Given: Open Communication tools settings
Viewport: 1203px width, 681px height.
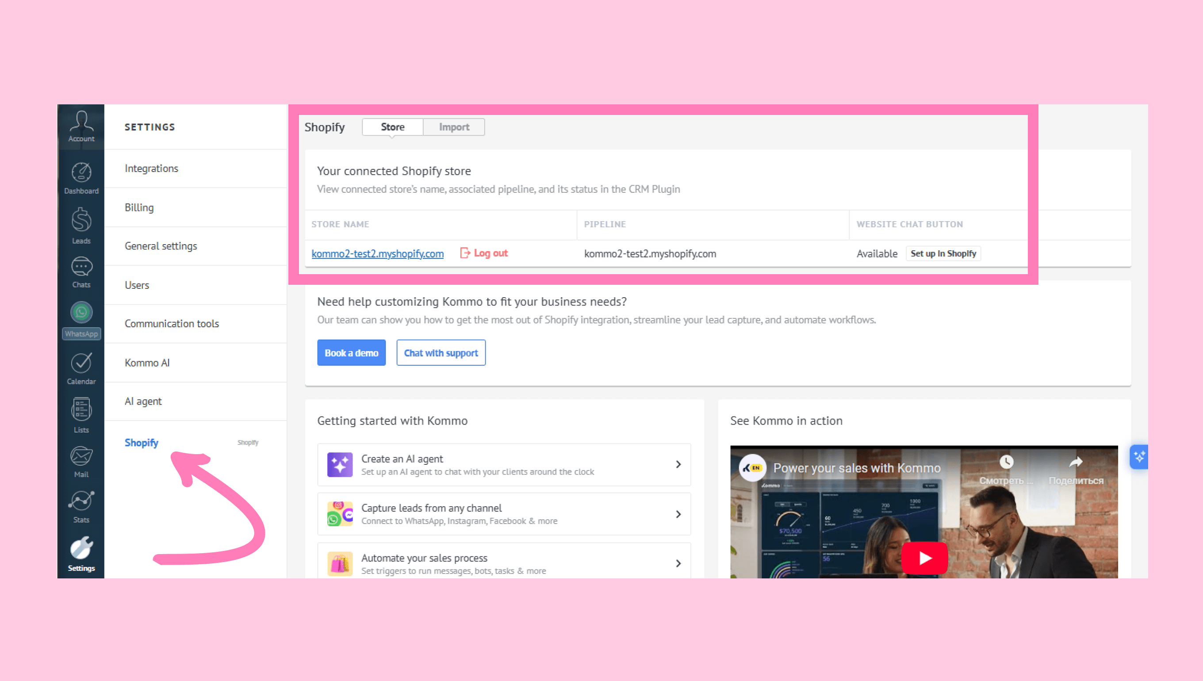Looking at the screenshot, I should click(x=195, y=324).
